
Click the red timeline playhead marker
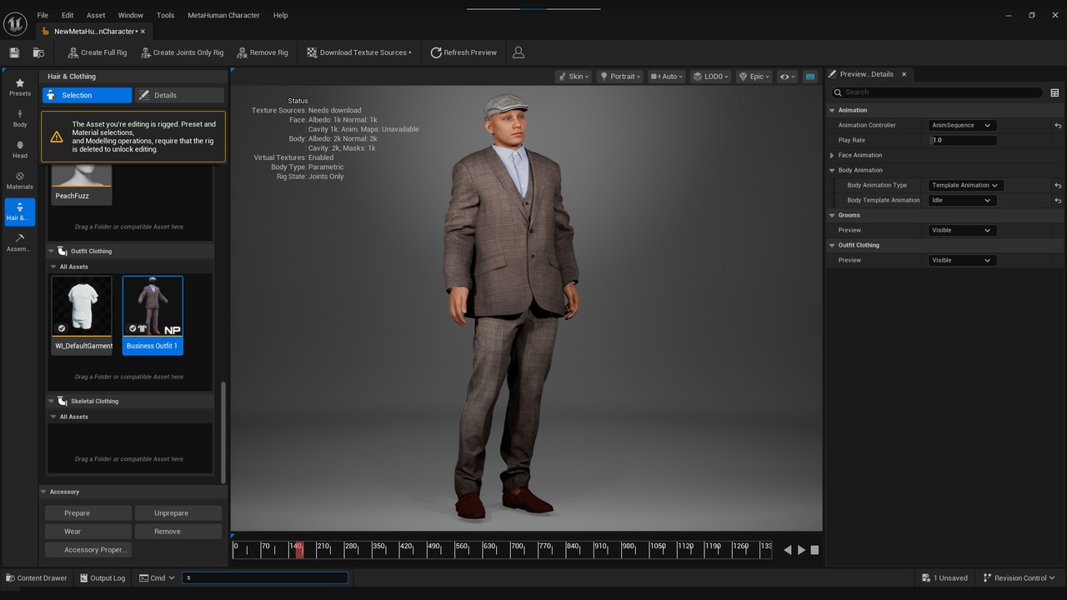tap(299, 550)
